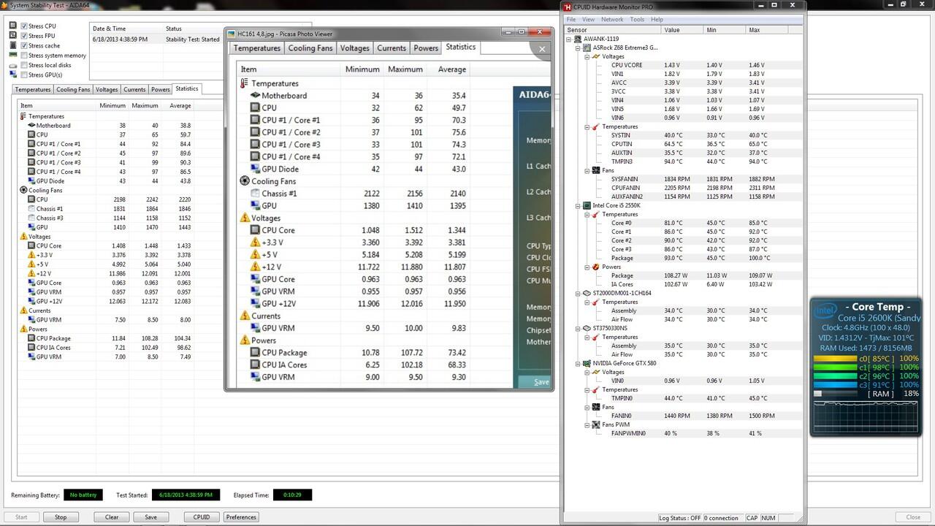Collapse the AWANK-1119 tree node
This screenshot has height=526, width=935.
pyautogui.click(x=570, y=39)
